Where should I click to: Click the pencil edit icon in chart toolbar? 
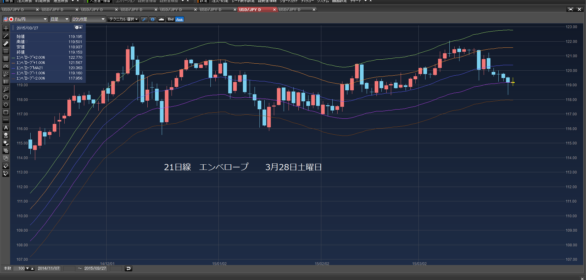coord(144,19)
